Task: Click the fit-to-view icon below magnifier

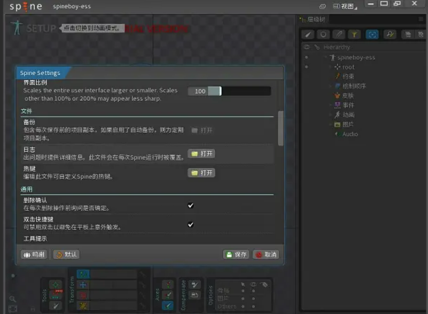Action: (13, 309)
